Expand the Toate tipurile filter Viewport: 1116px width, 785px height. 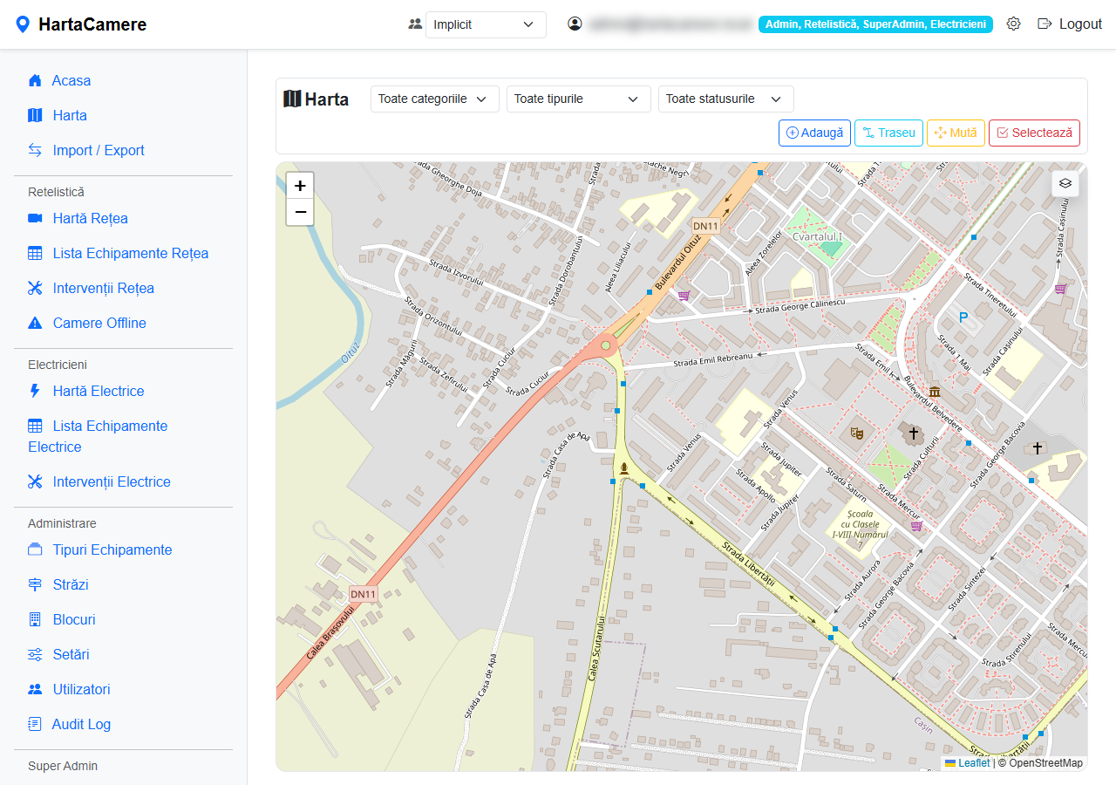(x=579, y=99)
